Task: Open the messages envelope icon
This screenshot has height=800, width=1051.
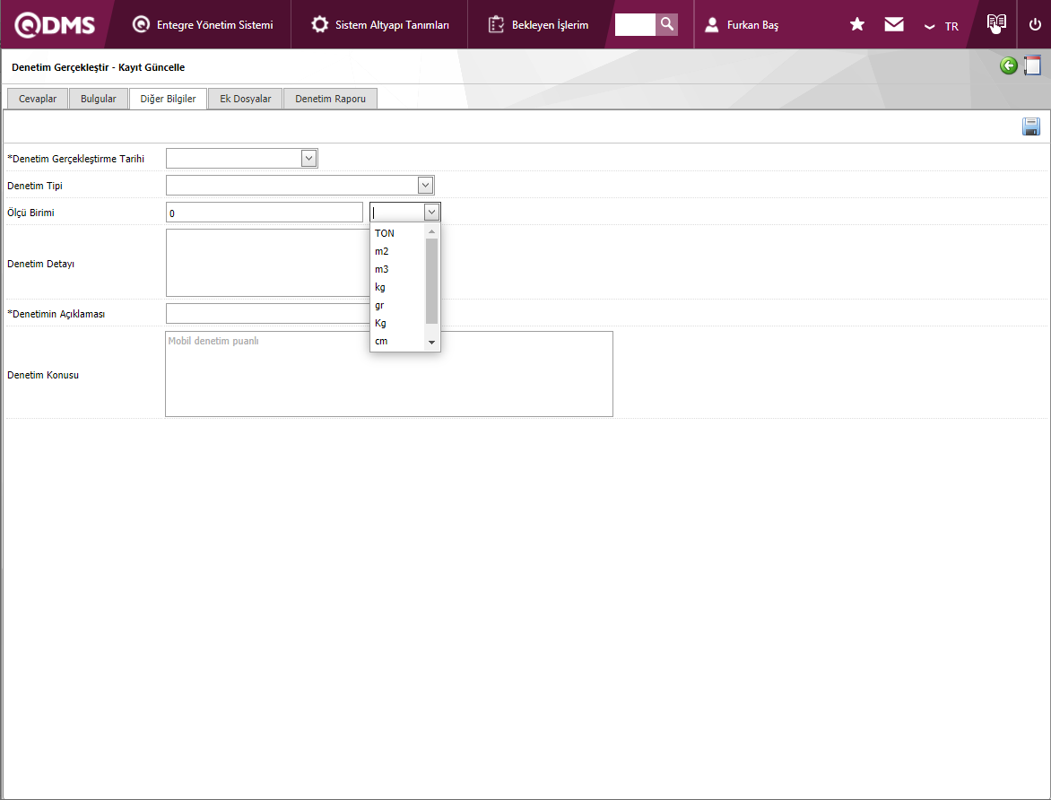Action: coord(894,25)
